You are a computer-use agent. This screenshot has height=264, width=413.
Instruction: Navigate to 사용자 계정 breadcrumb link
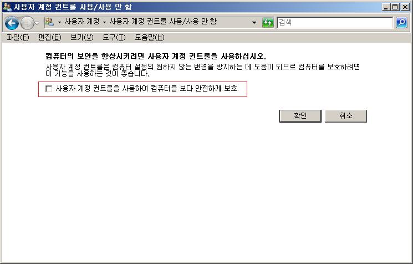pos(82,22)
